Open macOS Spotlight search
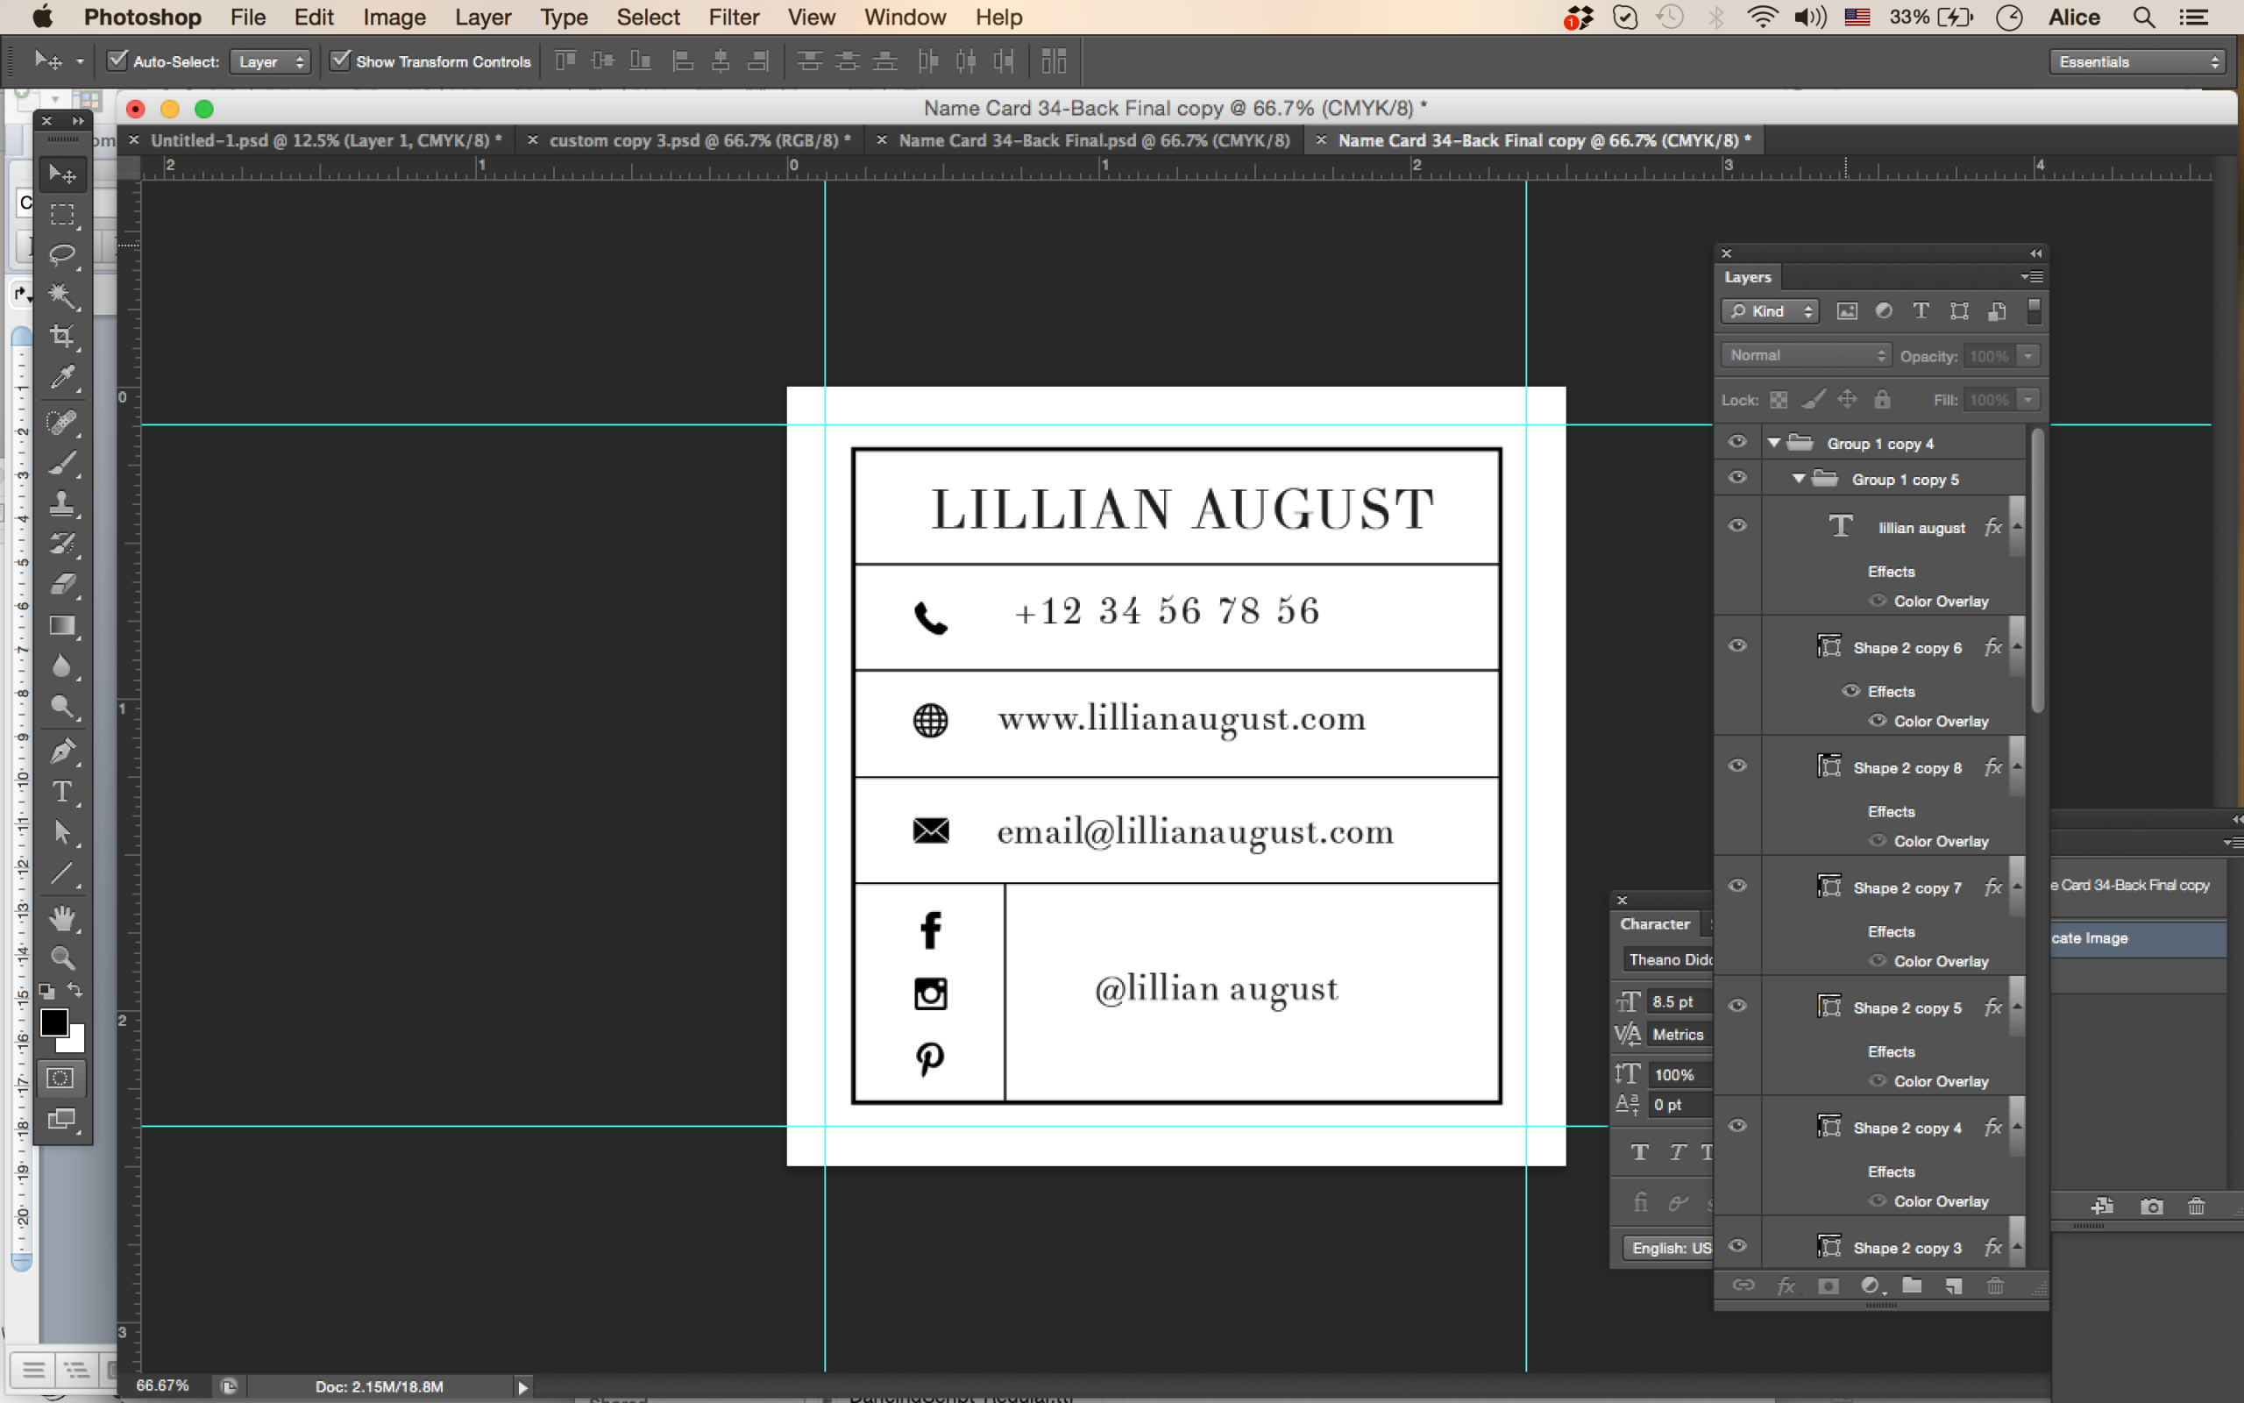Viewport: 2244px width, 1403px height. tap(2143, 17)
